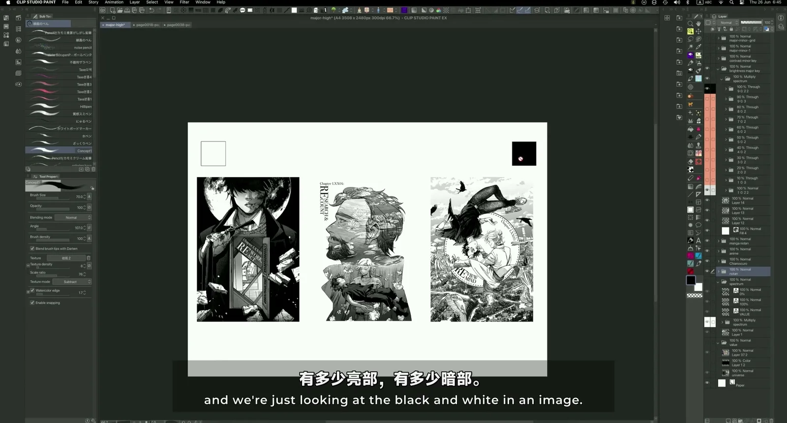Image resolution: width=787 pixels, height=423 pixels.
Task: Select the universe layer
Action: (x=744, y=373)
